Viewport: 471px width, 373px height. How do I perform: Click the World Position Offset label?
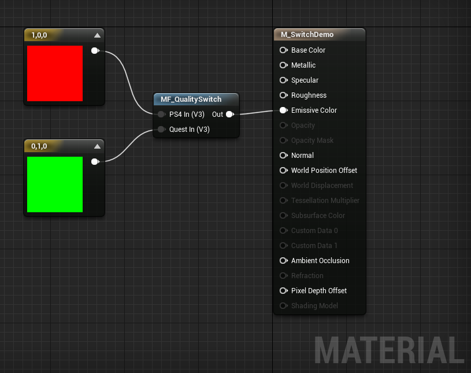(324, 171)
